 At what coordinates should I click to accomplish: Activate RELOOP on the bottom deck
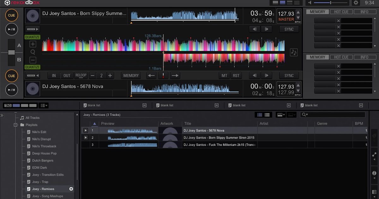(81, 75)
